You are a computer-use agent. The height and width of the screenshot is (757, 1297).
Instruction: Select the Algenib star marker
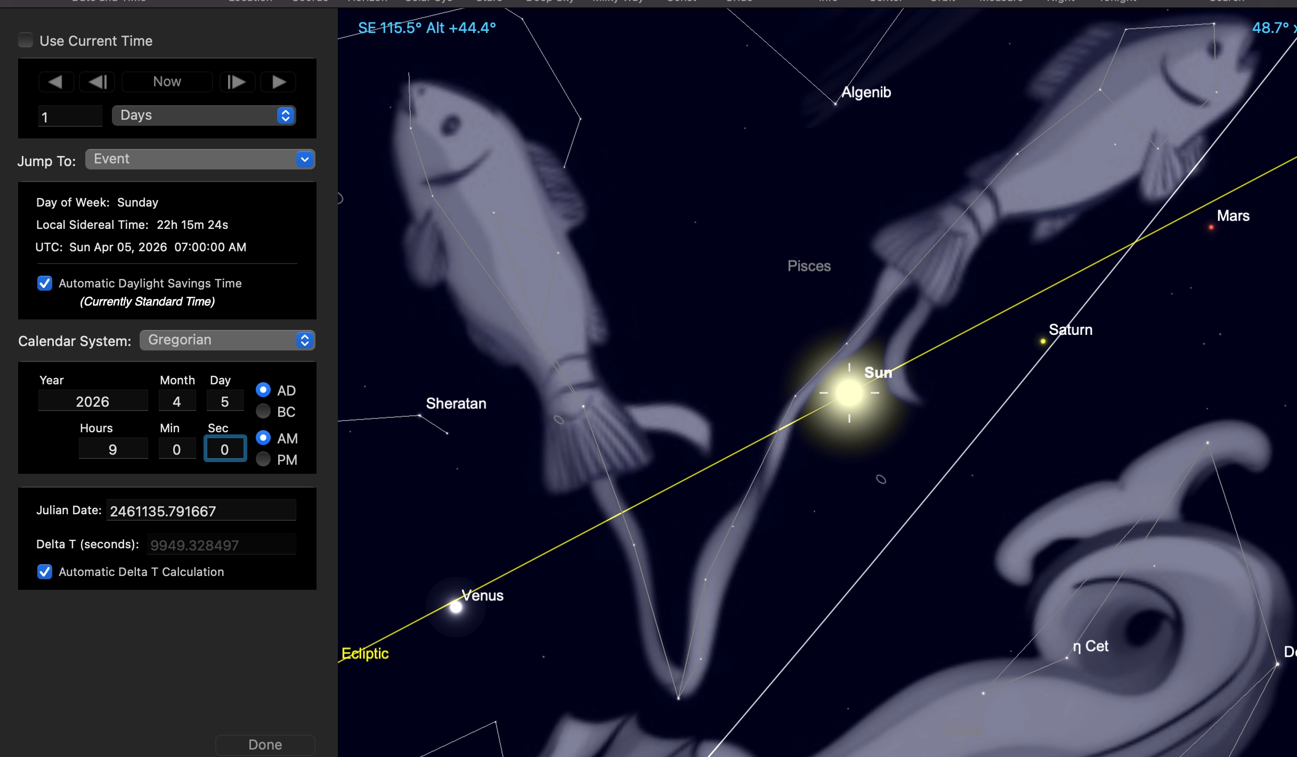point(835,104)
